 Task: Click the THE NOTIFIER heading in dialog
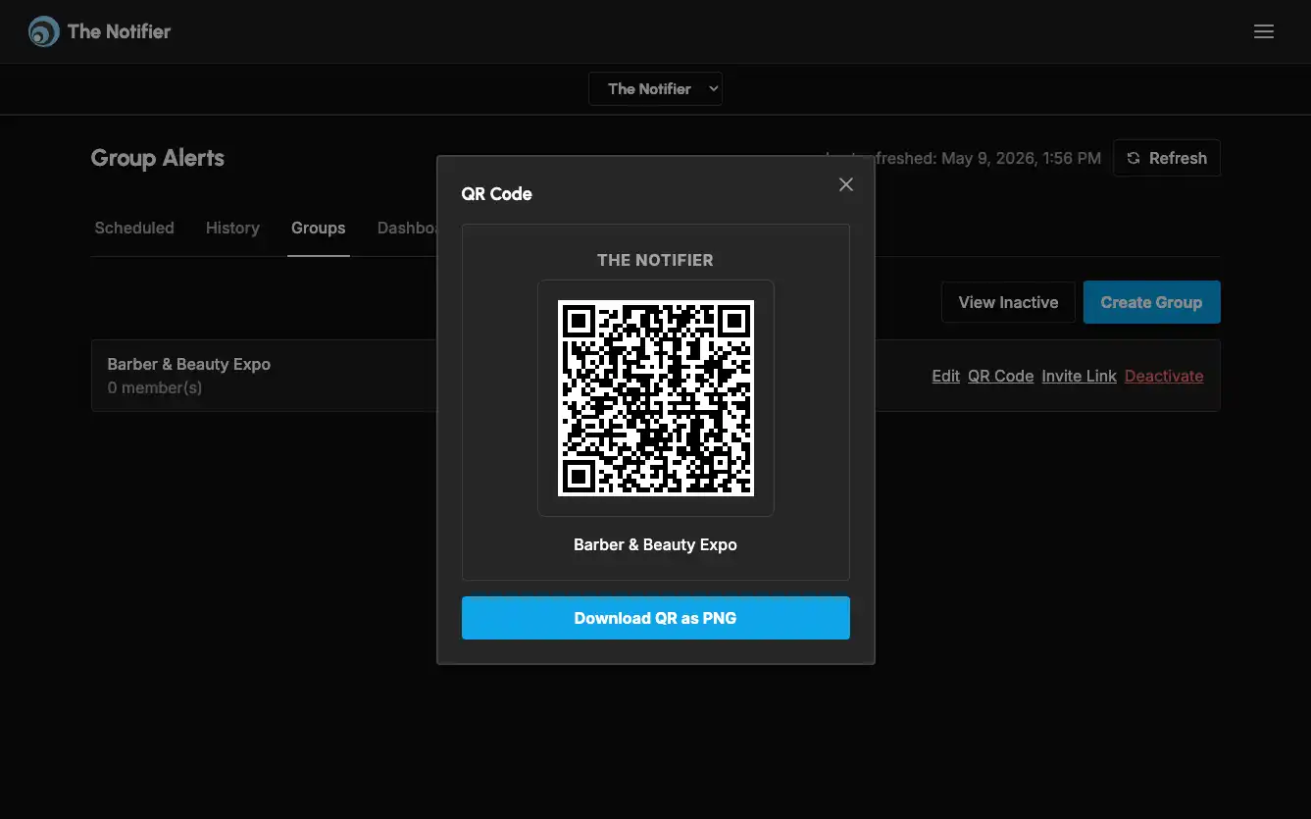point(655,260)
